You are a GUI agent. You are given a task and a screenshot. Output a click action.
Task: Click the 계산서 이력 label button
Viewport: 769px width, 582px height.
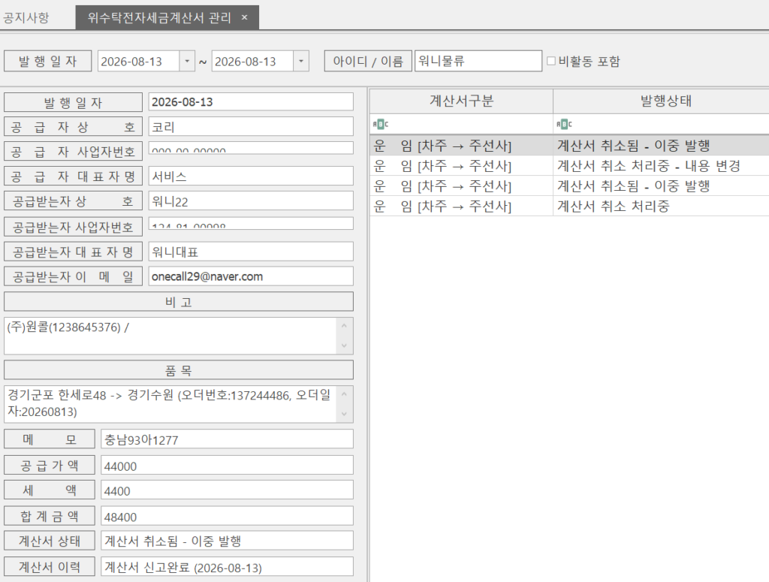pos(50,567)
